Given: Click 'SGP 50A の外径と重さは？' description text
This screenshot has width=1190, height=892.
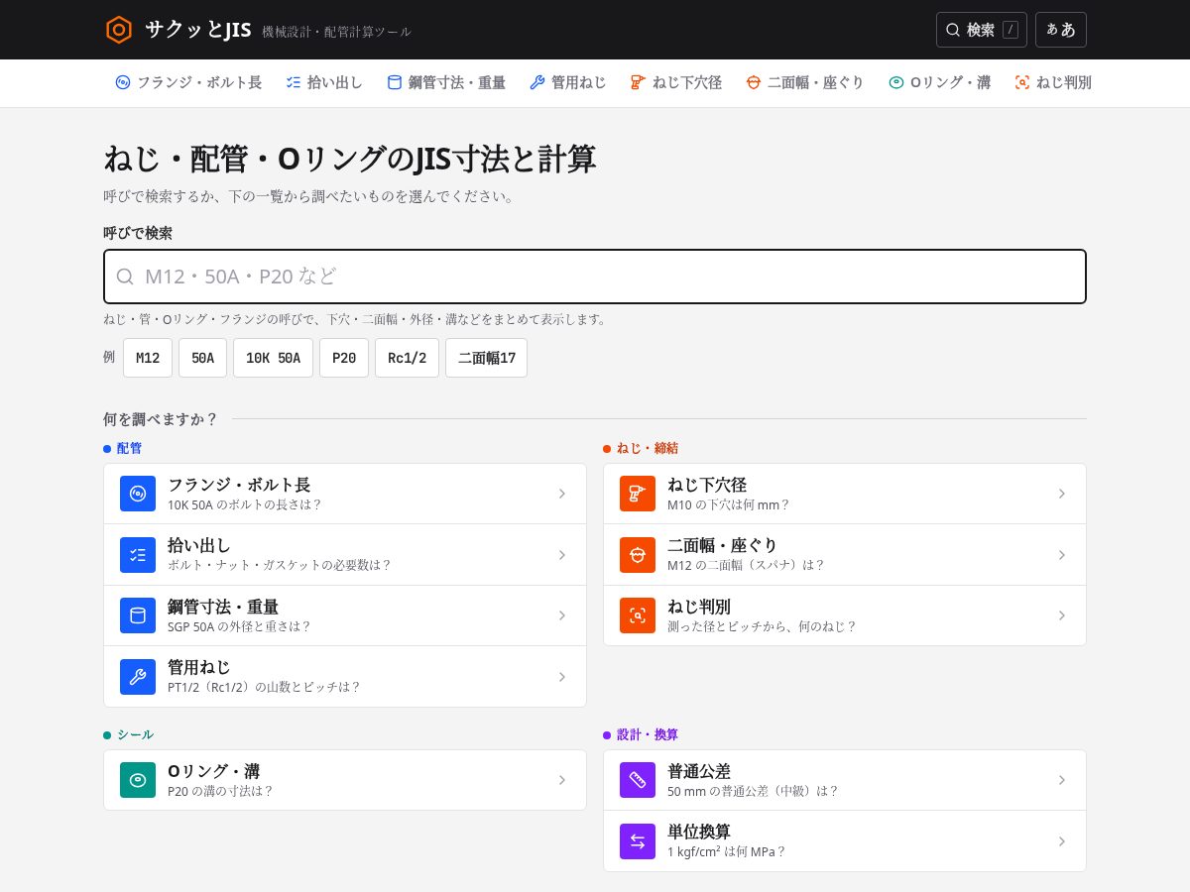Looking at the screenshot, I should [240, 626].
